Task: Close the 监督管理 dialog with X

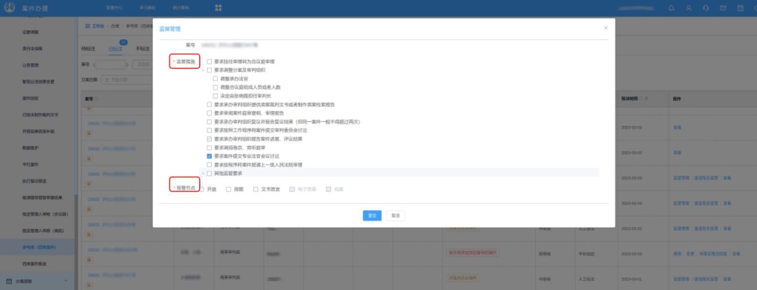Action: 606,27
